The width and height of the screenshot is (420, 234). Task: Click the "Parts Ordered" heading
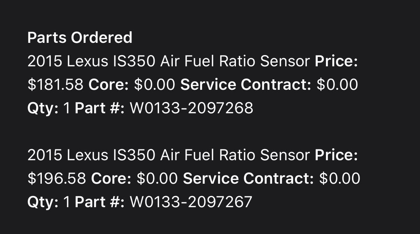click(x=80, y=38)
